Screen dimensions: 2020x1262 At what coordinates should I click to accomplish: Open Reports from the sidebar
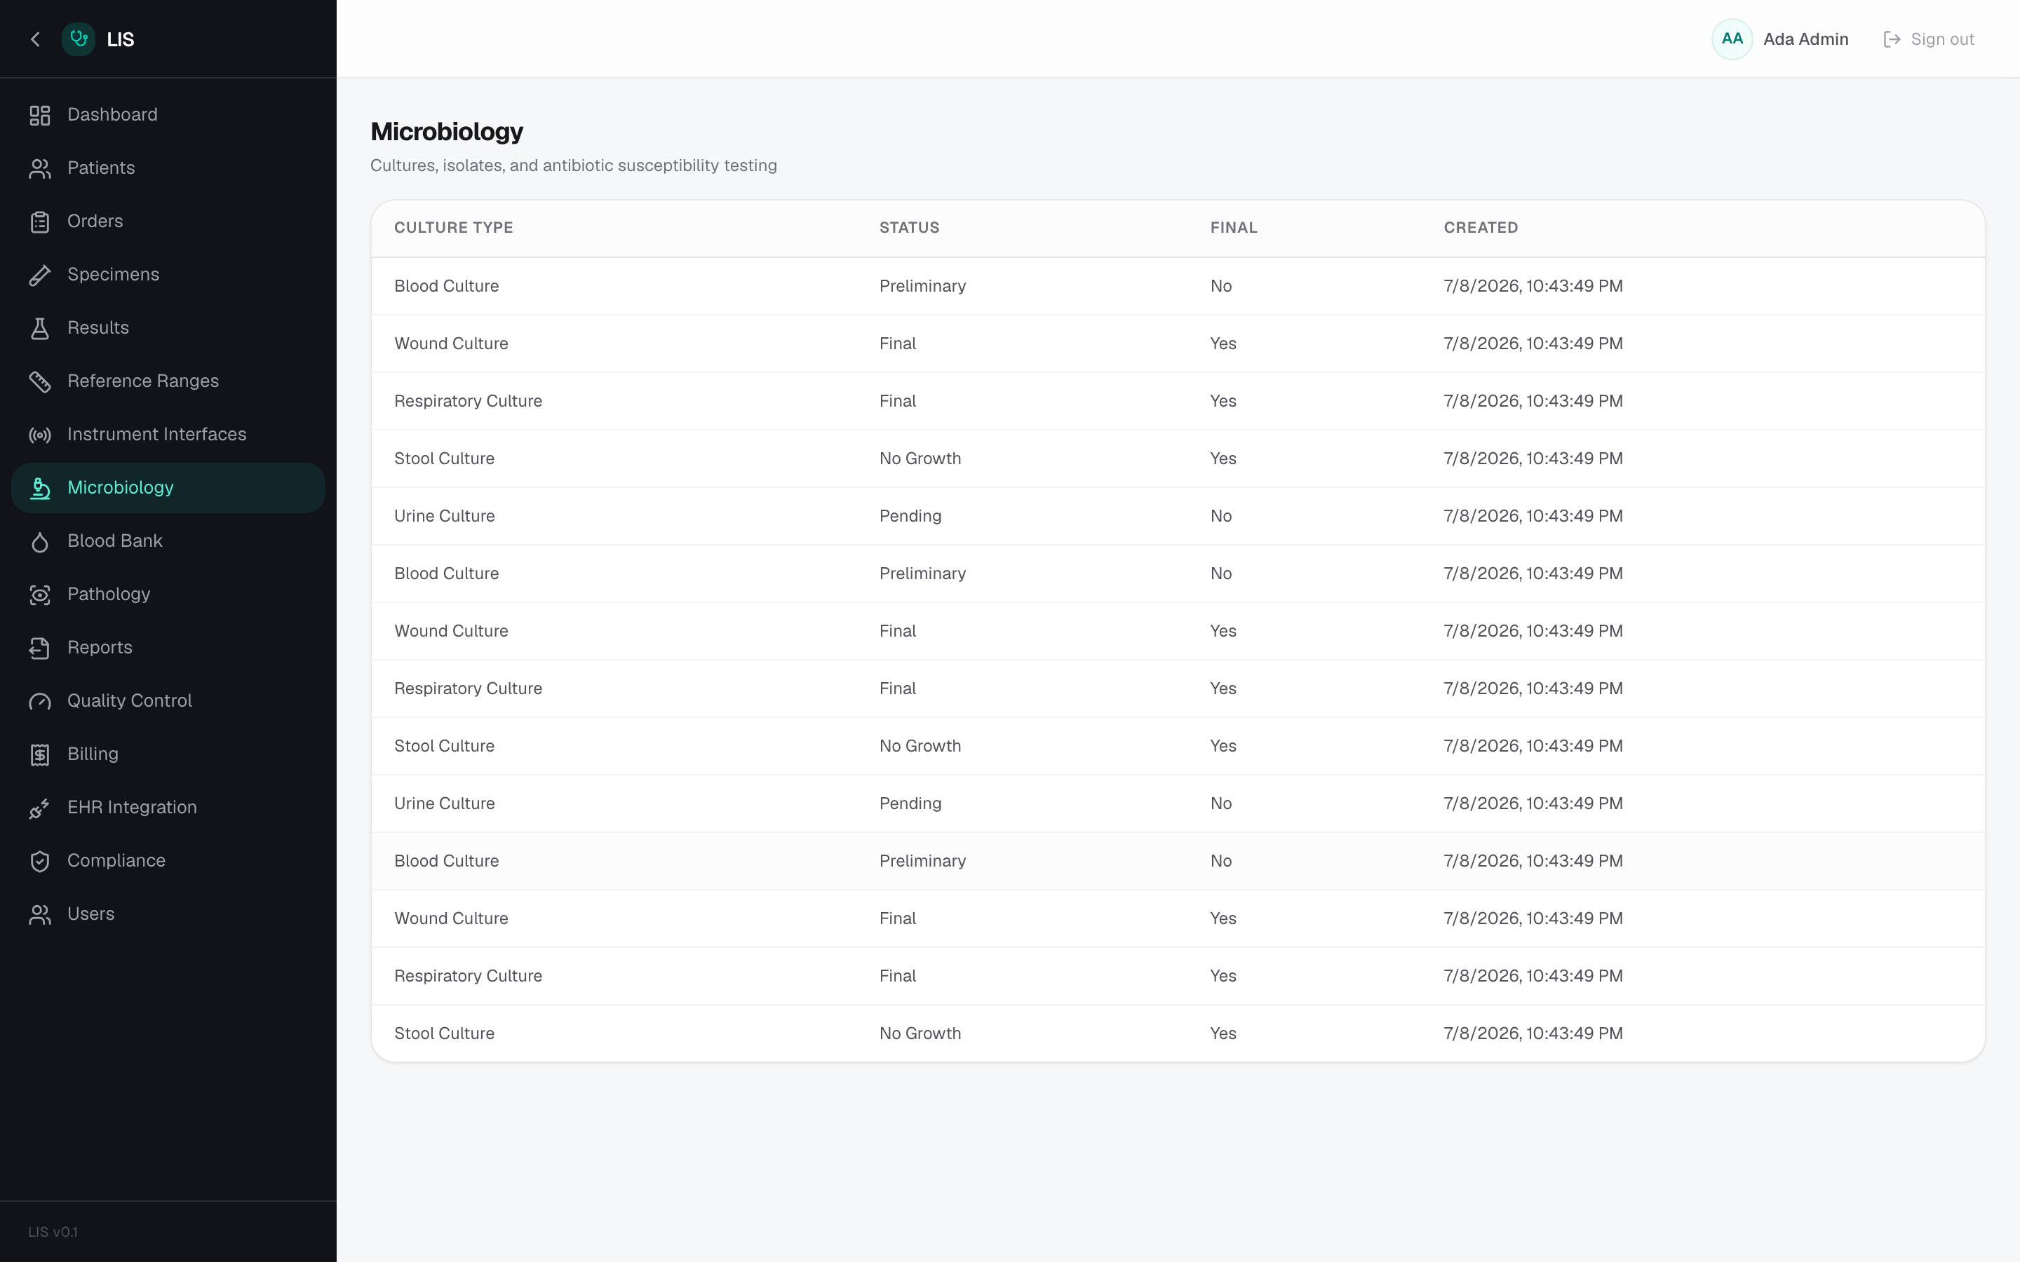(168, 648)
